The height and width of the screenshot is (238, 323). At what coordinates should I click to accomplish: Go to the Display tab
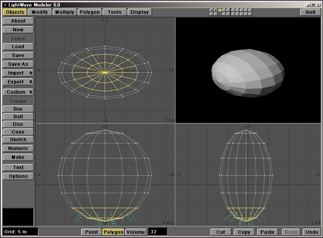pos(139,12)
